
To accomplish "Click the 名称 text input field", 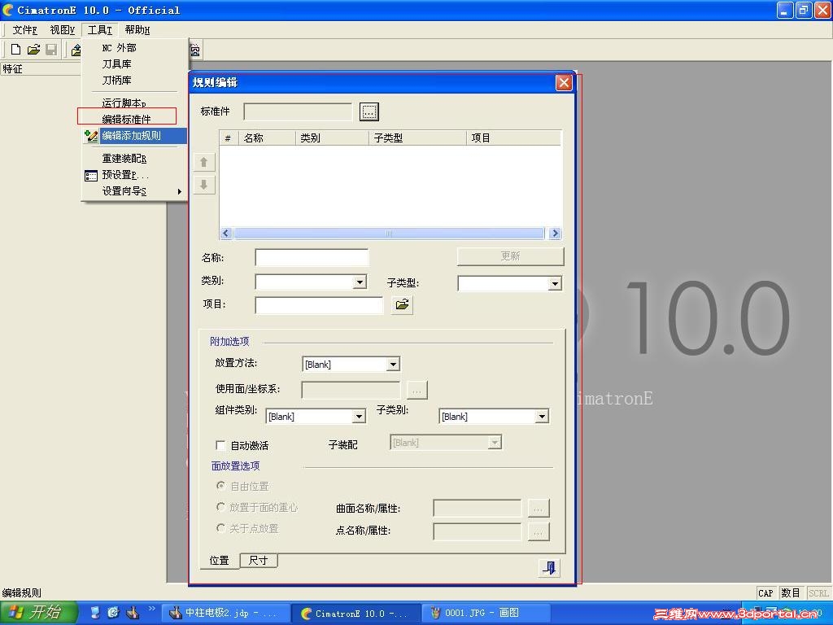I will tap(312, 258).
